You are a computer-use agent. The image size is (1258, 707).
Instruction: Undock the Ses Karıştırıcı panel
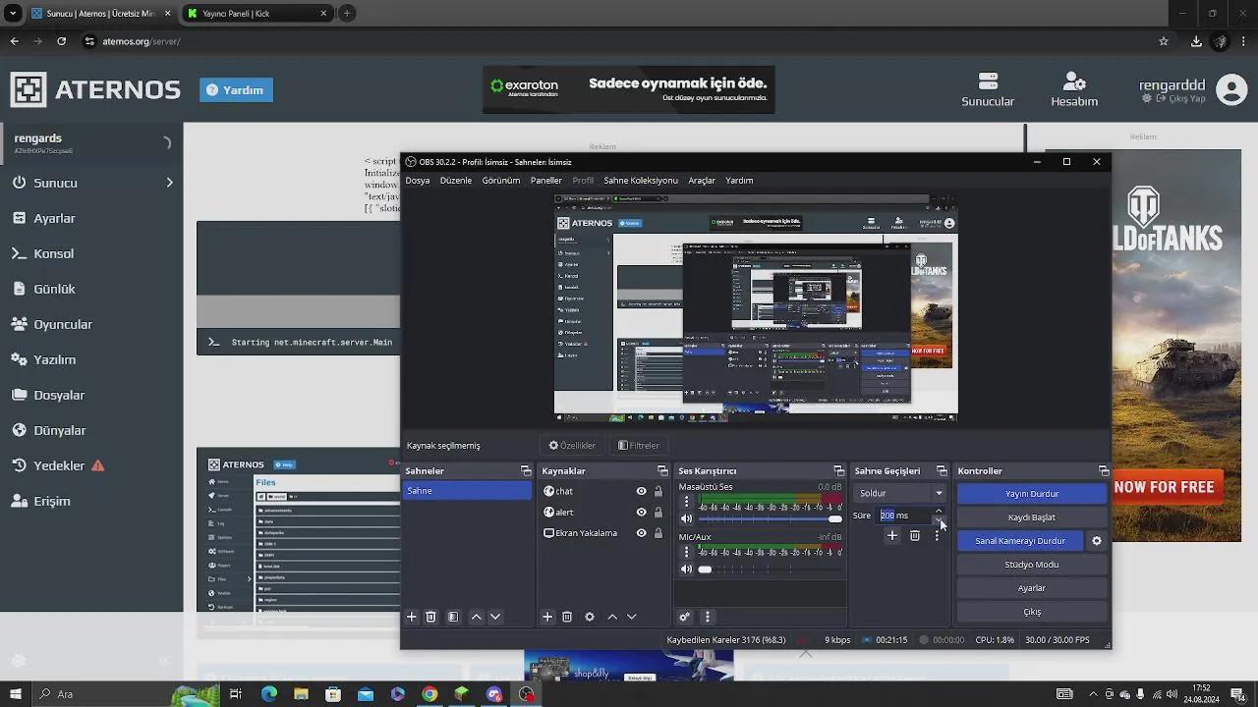pos(838,471)
